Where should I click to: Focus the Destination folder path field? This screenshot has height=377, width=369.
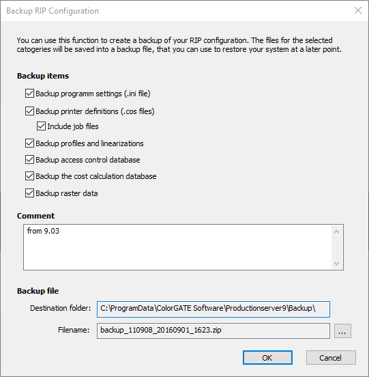tap(213, 309)
